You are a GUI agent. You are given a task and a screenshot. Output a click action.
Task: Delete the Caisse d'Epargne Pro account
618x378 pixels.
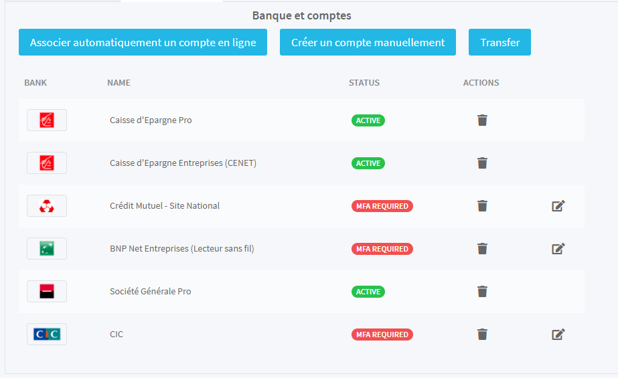pyautogui.click(x=482, y=120)
